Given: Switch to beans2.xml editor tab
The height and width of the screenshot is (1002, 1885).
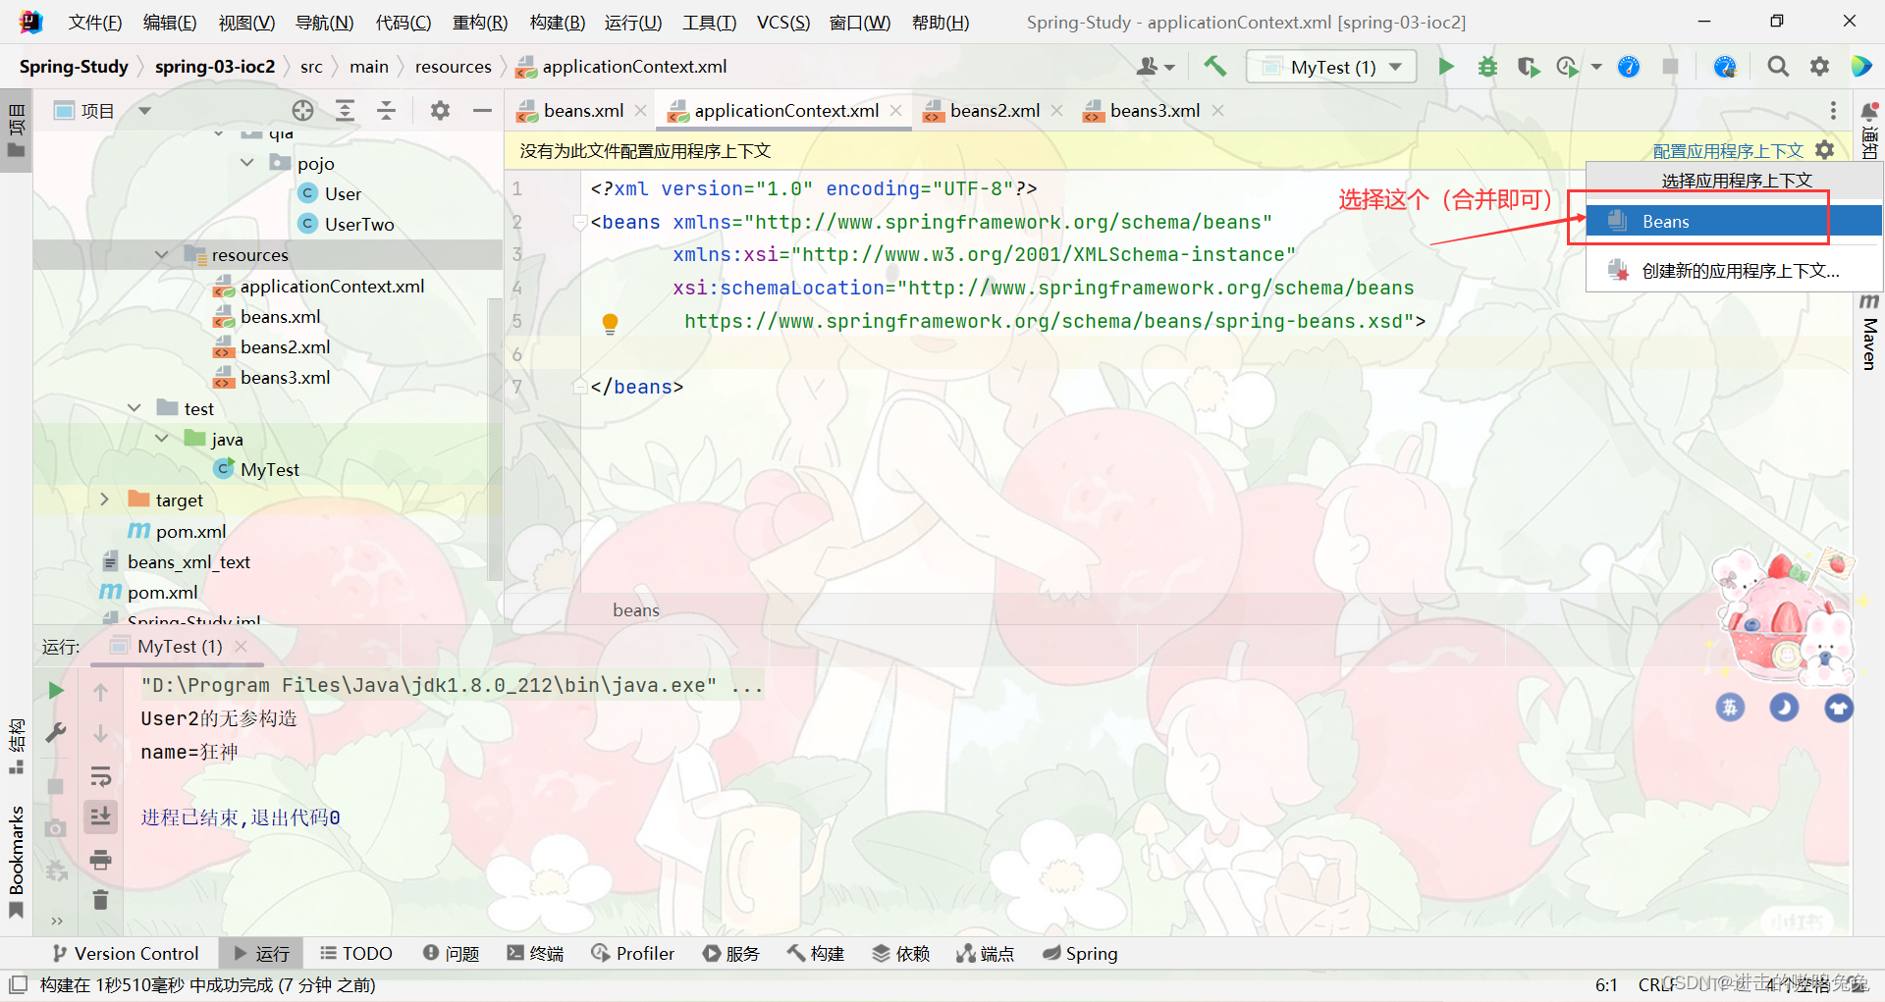Looking at the screenshot, I should 995,111.
